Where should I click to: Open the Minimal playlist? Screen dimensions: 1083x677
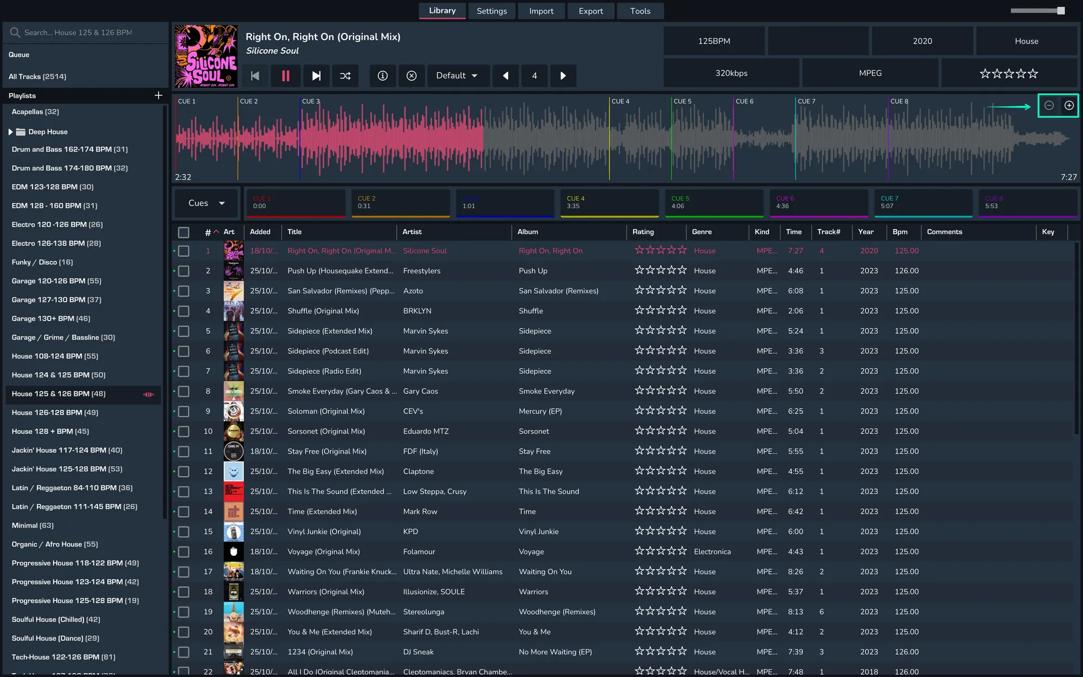click(32, 525)
